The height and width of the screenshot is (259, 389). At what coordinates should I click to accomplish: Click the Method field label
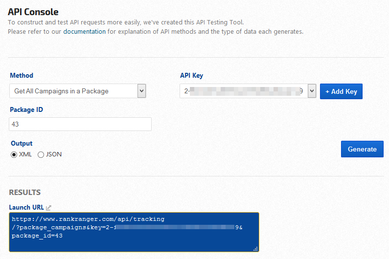click(x=22, y=75)
